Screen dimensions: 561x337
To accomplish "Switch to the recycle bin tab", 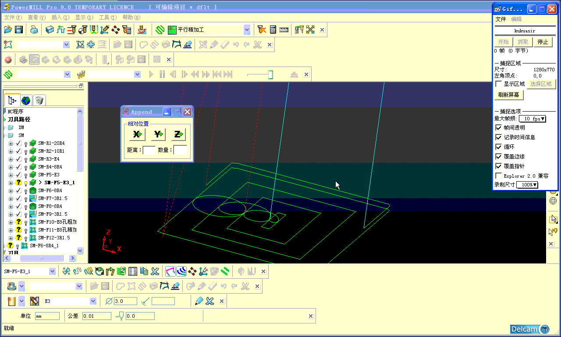I will pos(39,100).
